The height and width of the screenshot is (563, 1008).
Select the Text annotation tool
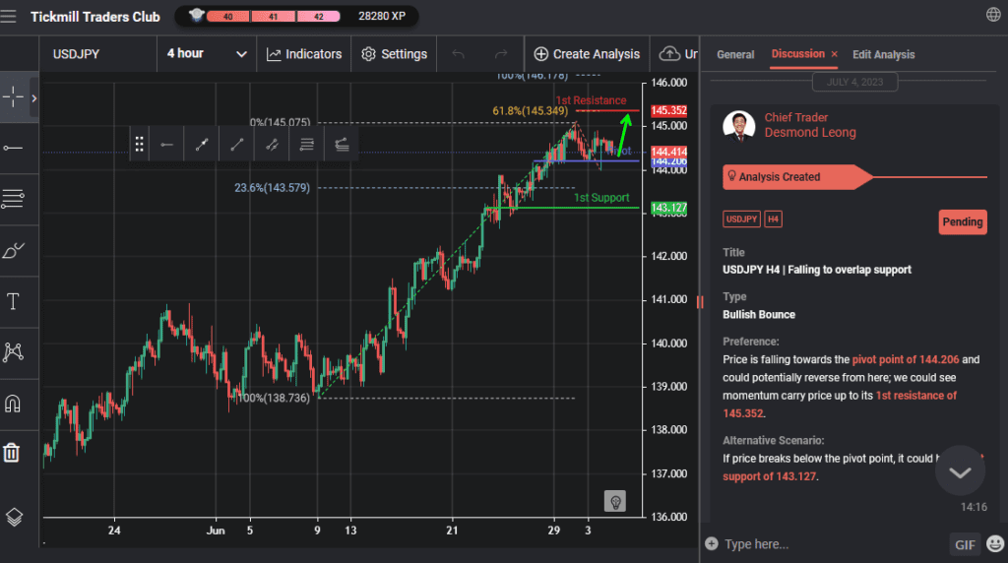[x=13, y=302]
